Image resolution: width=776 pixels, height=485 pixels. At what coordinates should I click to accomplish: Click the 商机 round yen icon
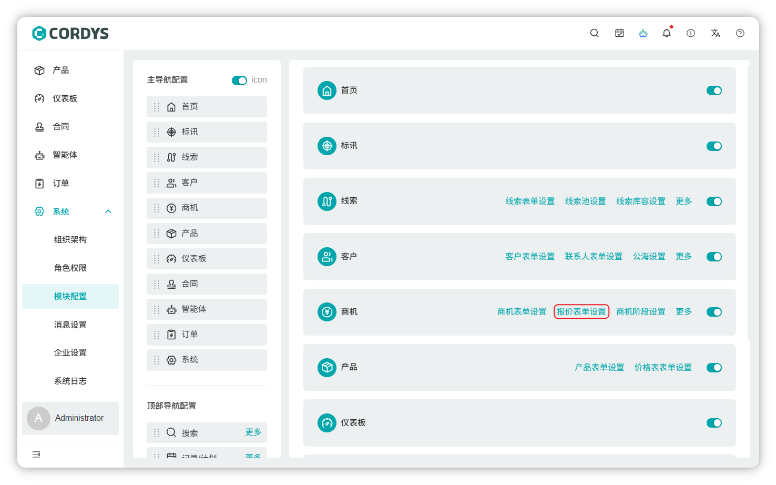point(327,312)
